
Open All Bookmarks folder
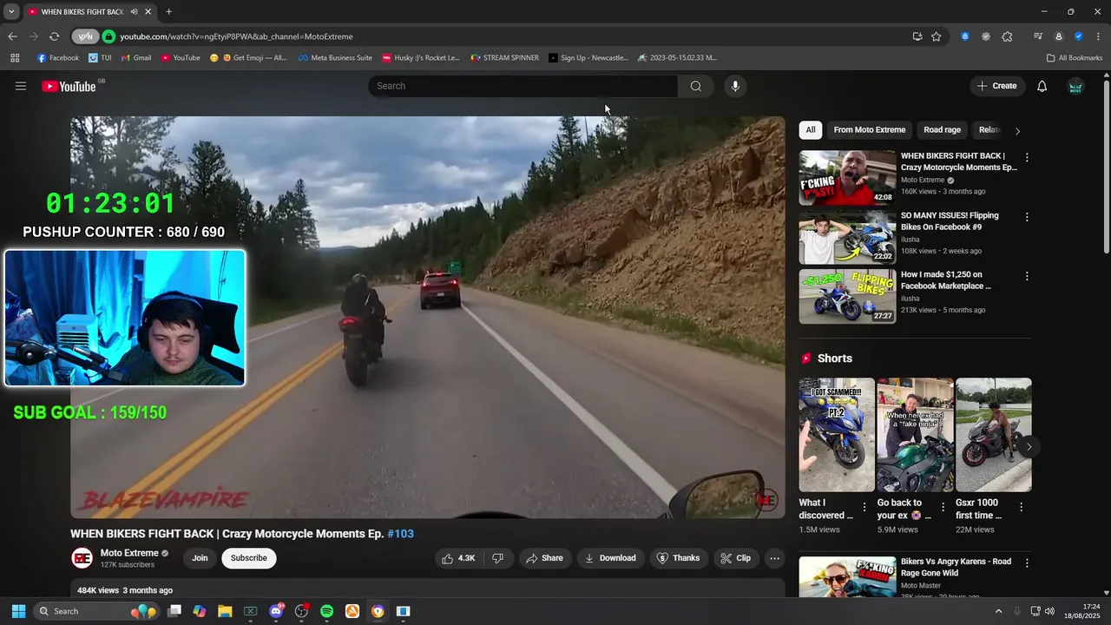coord(1075,58)
